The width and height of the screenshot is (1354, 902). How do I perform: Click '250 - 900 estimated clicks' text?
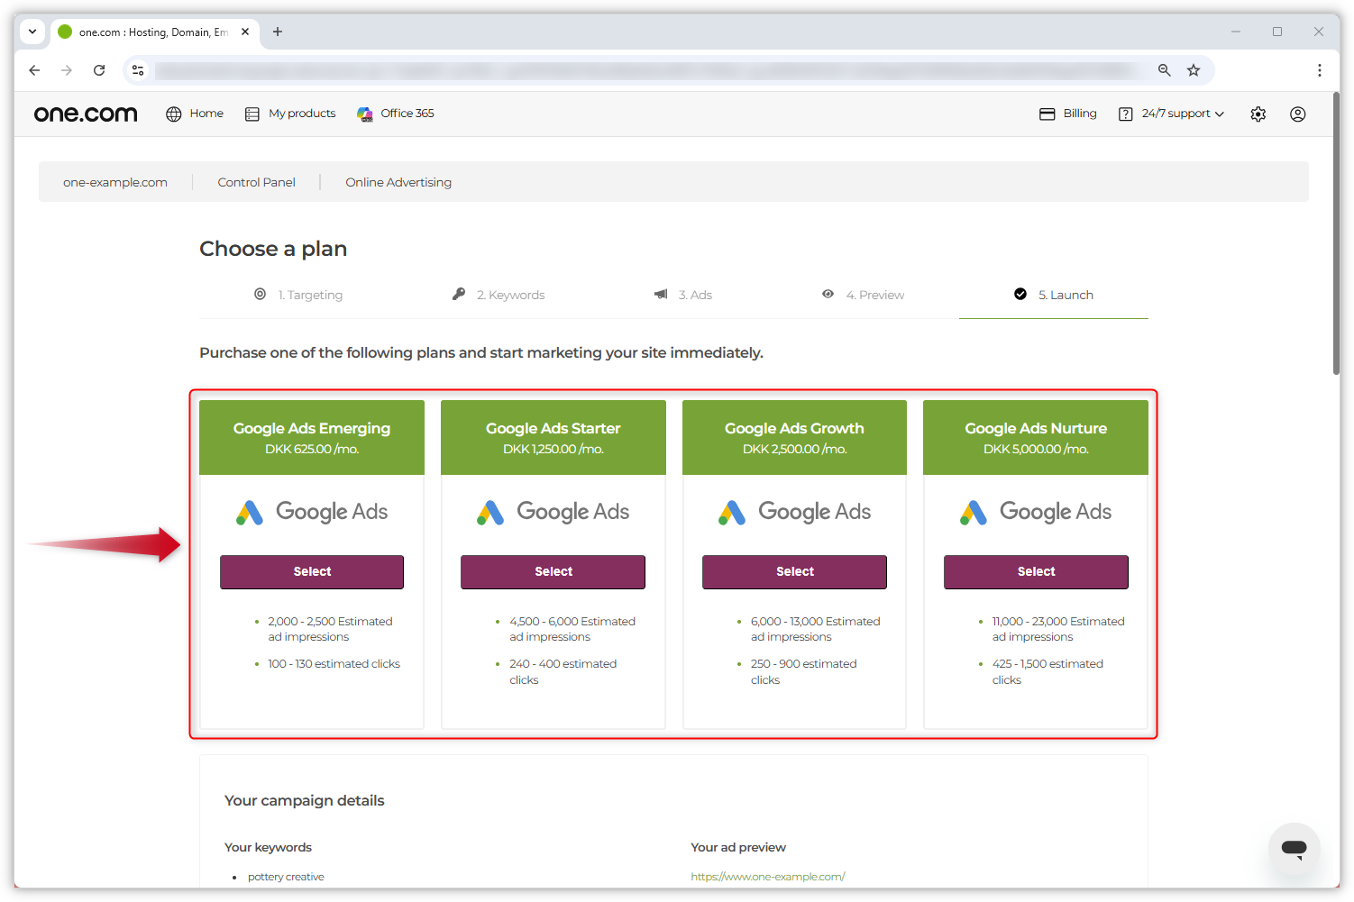(x=804, y=672)
